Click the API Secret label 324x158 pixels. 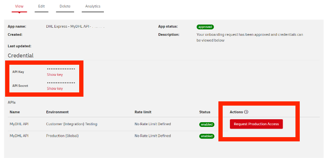[x=20, y=86]
